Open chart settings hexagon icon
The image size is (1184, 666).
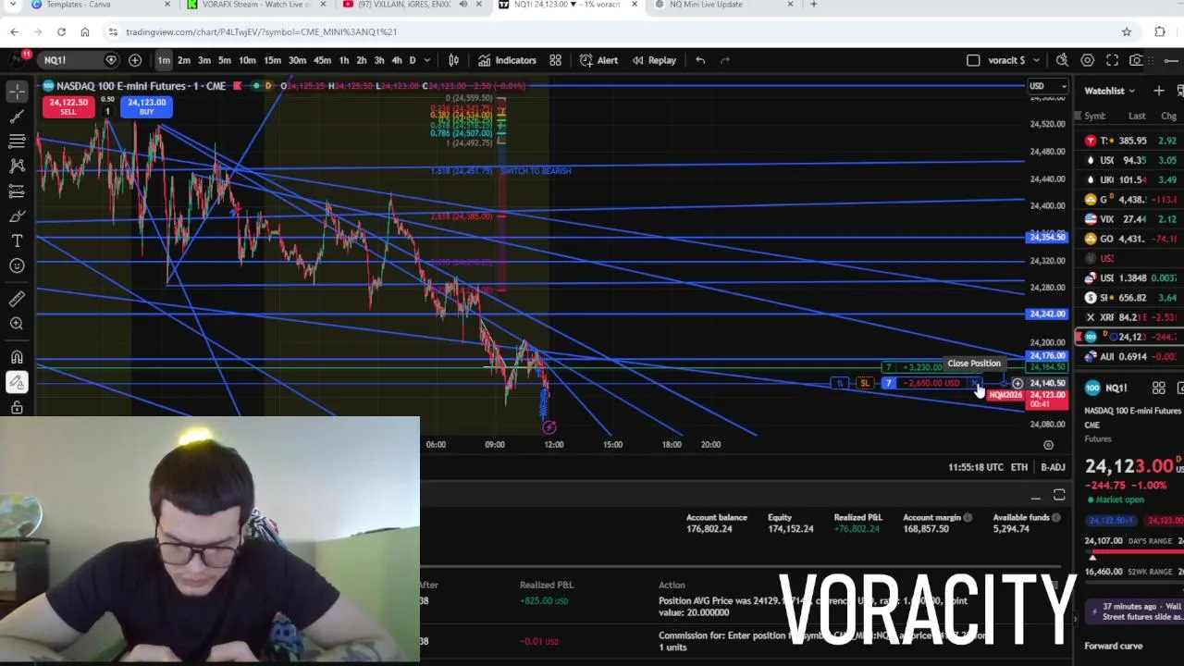click(1087, 60)
